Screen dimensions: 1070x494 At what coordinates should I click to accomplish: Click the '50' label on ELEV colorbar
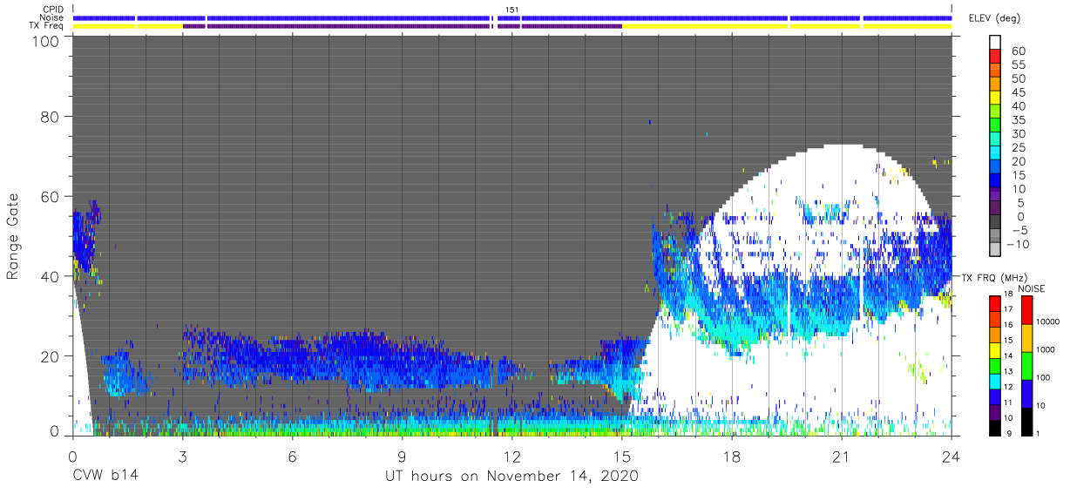[1017, 79]
